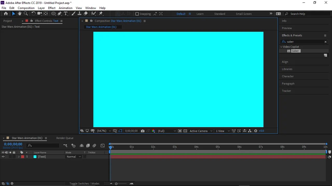Viewport: 332px width, 186px height.
Task: Take a snapshot with the camera icon
Action: tap(142, 131)
